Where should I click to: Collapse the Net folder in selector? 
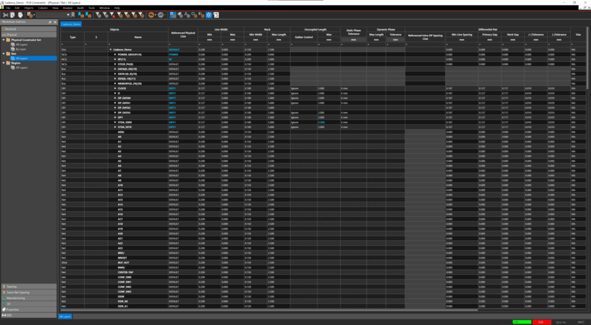pos(4,54)
